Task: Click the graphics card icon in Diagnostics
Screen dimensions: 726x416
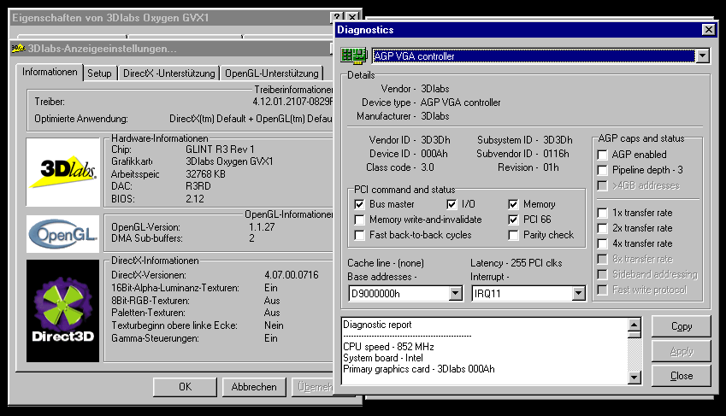Action: pyautogui.click(x=354, y=56)
